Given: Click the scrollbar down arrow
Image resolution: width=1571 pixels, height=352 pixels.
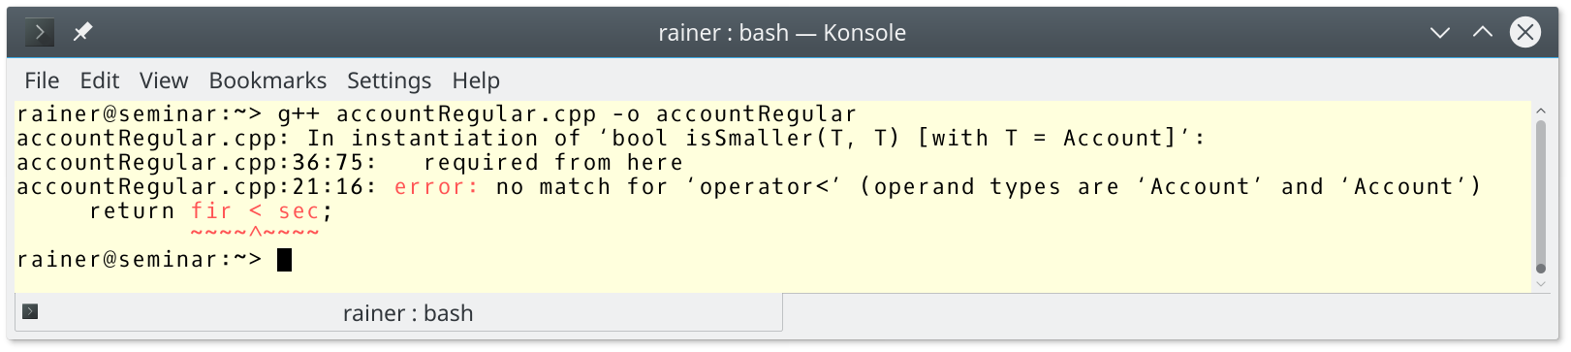Looking at the screenshot, I should click(x=1541, y=284).
